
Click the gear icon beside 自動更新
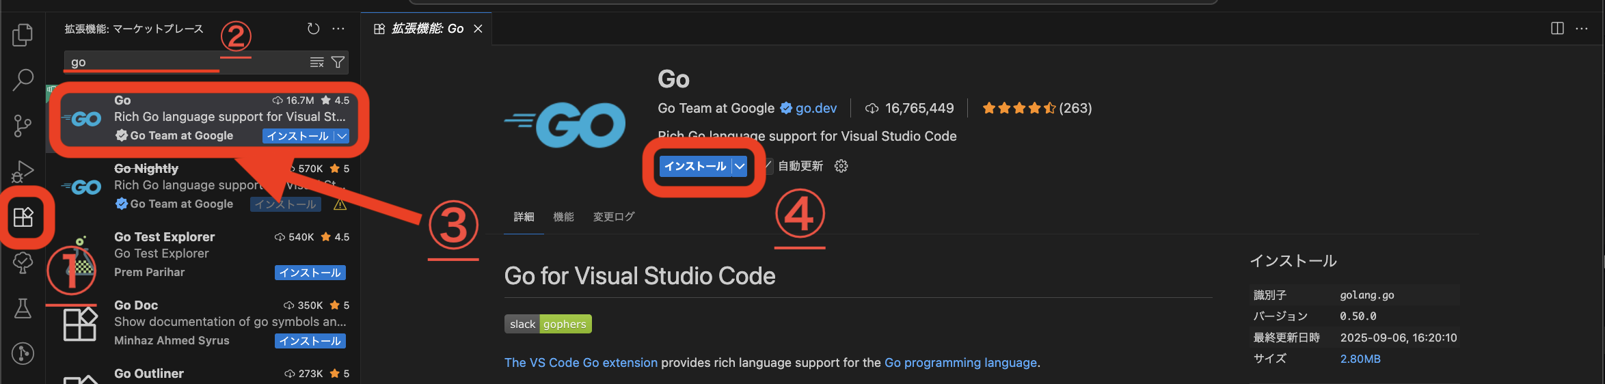pyautogui.click(x=841, y=166)
